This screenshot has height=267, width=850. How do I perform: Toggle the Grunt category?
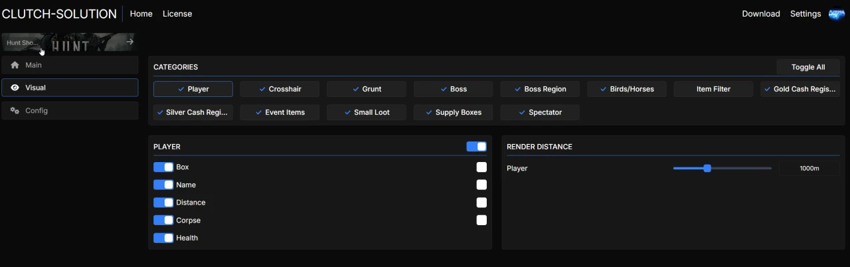coord(367,89)
